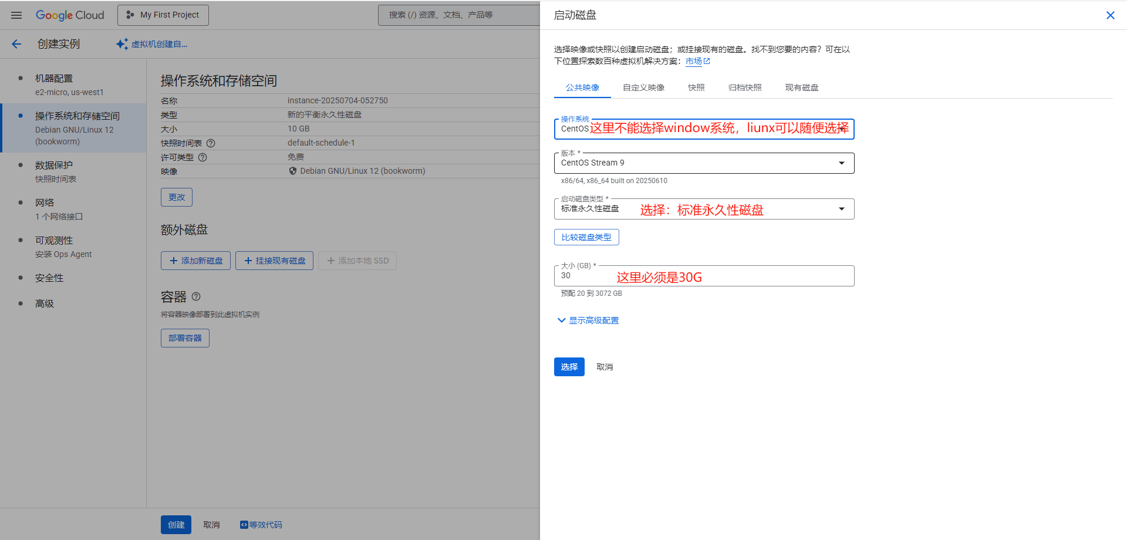The image size is (1127, 540).
Task: Open the 启动磁盘类型 dropdown
Action: pyautogui.click(x=704, y=209)
